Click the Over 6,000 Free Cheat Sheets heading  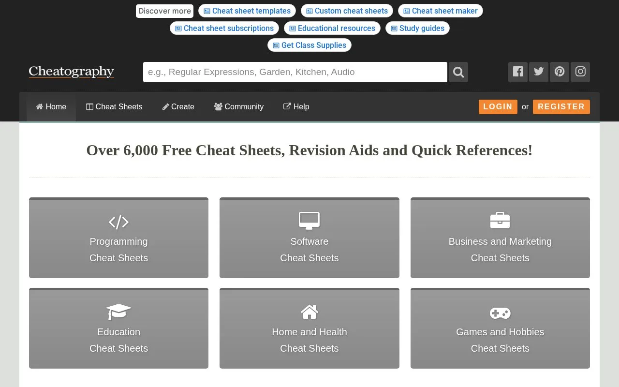309,150
